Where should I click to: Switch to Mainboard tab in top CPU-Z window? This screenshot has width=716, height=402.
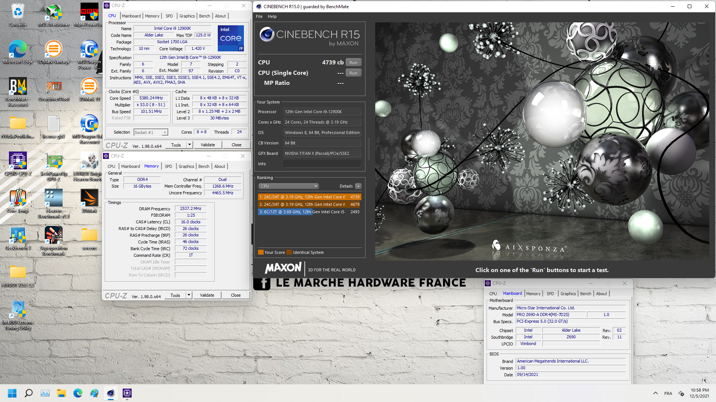pos(131,16)
